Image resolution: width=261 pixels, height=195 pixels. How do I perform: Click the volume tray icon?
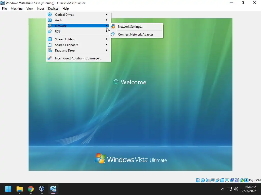pos(236,189)
